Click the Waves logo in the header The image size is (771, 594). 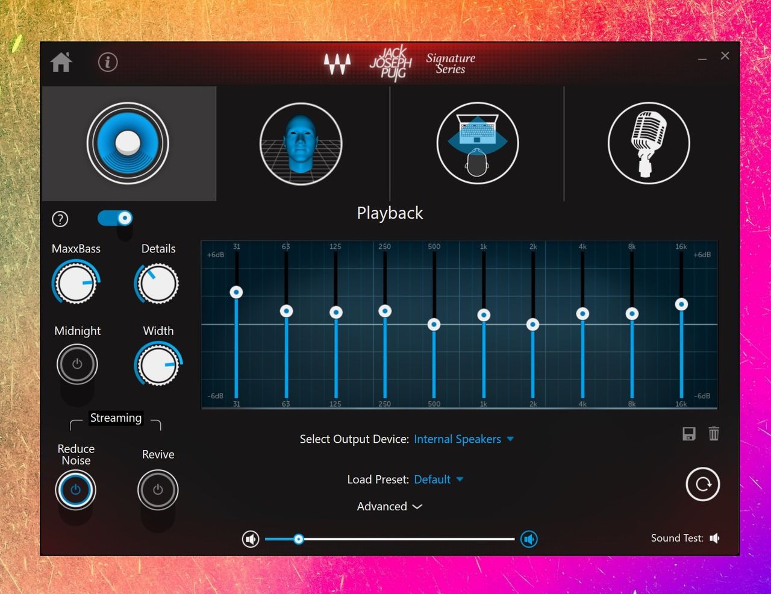[x=337, y=63]
